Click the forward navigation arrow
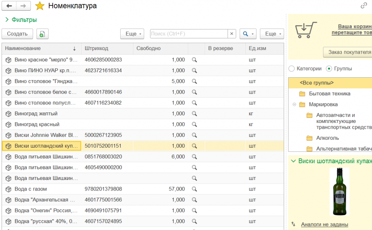Screen dimensions: 372x230 pyautogui.click(x=23, y=6)
